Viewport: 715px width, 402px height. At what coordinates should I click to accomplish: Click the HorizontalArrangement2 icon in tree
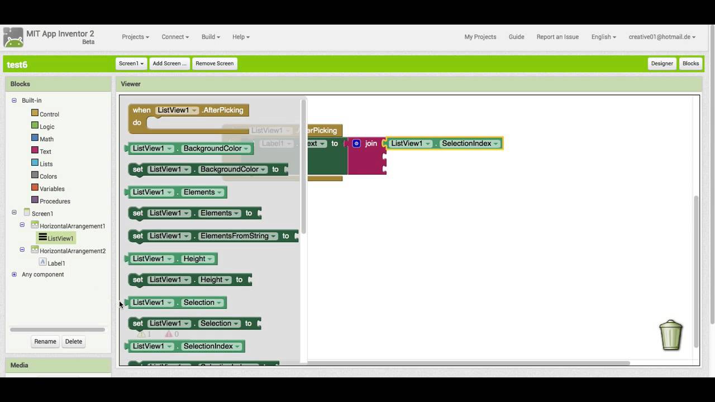[x=35, y=250]
